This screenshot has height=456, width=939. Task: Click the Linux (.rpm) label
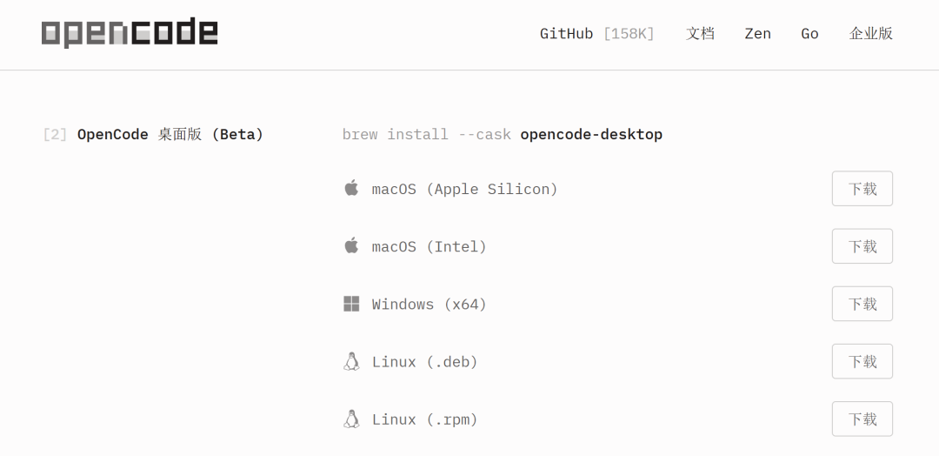click(x=424, y=419)
